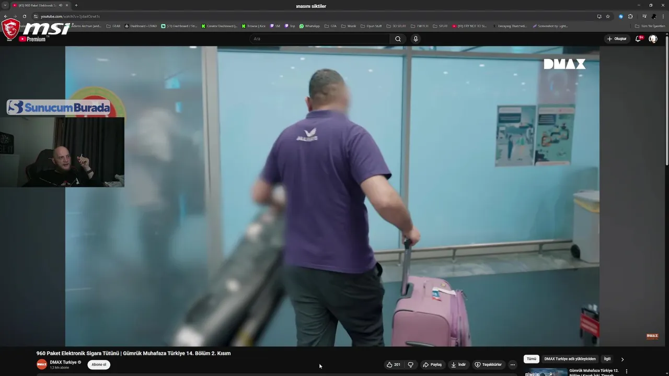This screenshot has width=669, height=376.
Task: Open options menu for 12. Bölüm video
Action: click(x=627, y=371)
